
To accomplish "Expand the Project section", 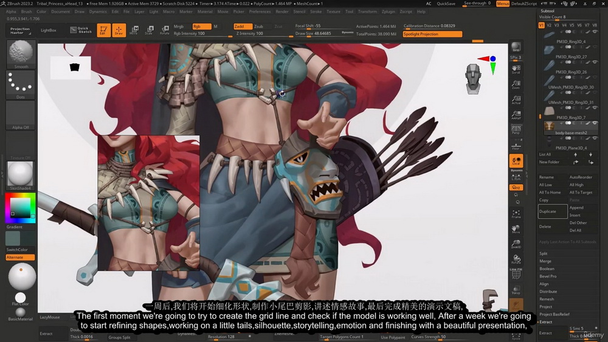I will pyautogui.click(x=545, y=307).
